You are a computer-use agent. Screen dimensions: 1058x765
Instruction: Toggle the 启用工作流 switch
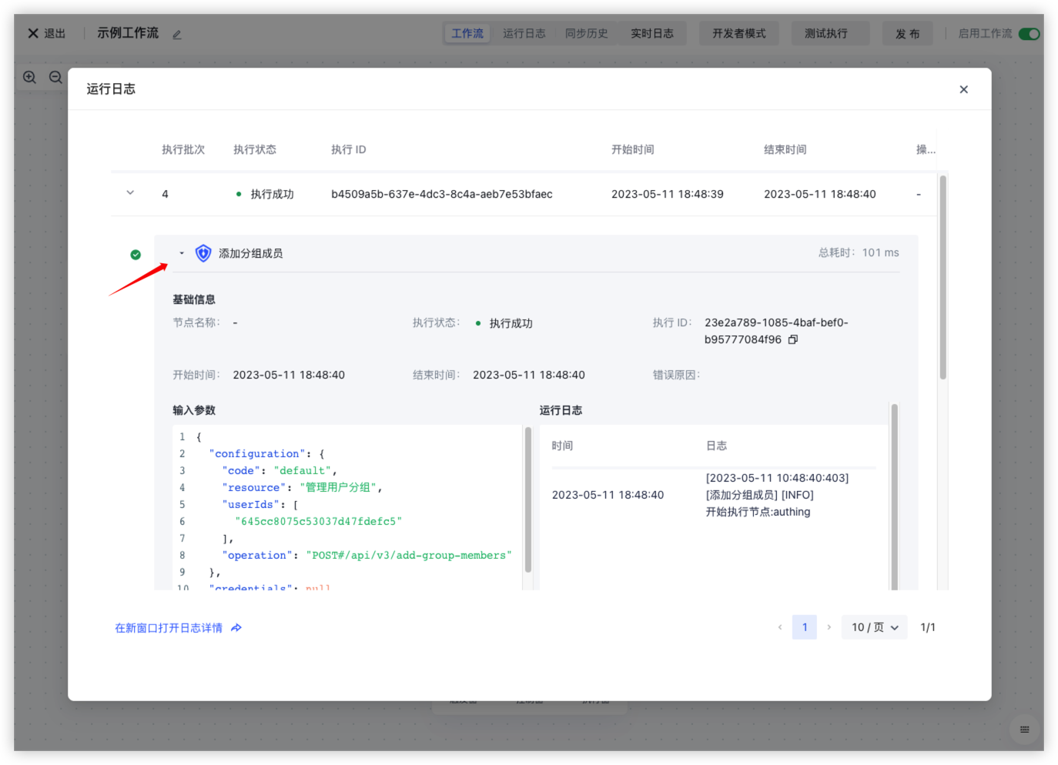coord(1029,34)
